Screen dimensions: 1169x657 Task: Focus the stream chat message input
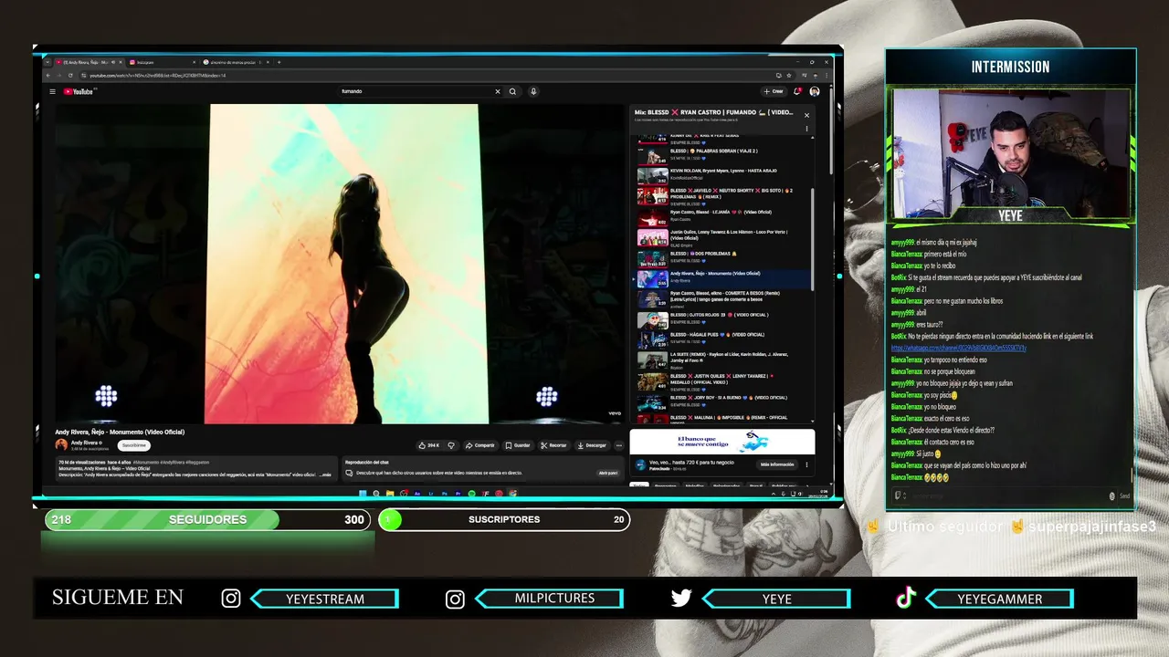[x=1003, y=496]
